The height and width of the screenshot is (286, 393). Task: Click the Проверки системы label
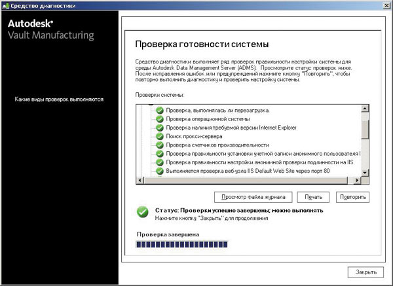(x=159, y=95)
